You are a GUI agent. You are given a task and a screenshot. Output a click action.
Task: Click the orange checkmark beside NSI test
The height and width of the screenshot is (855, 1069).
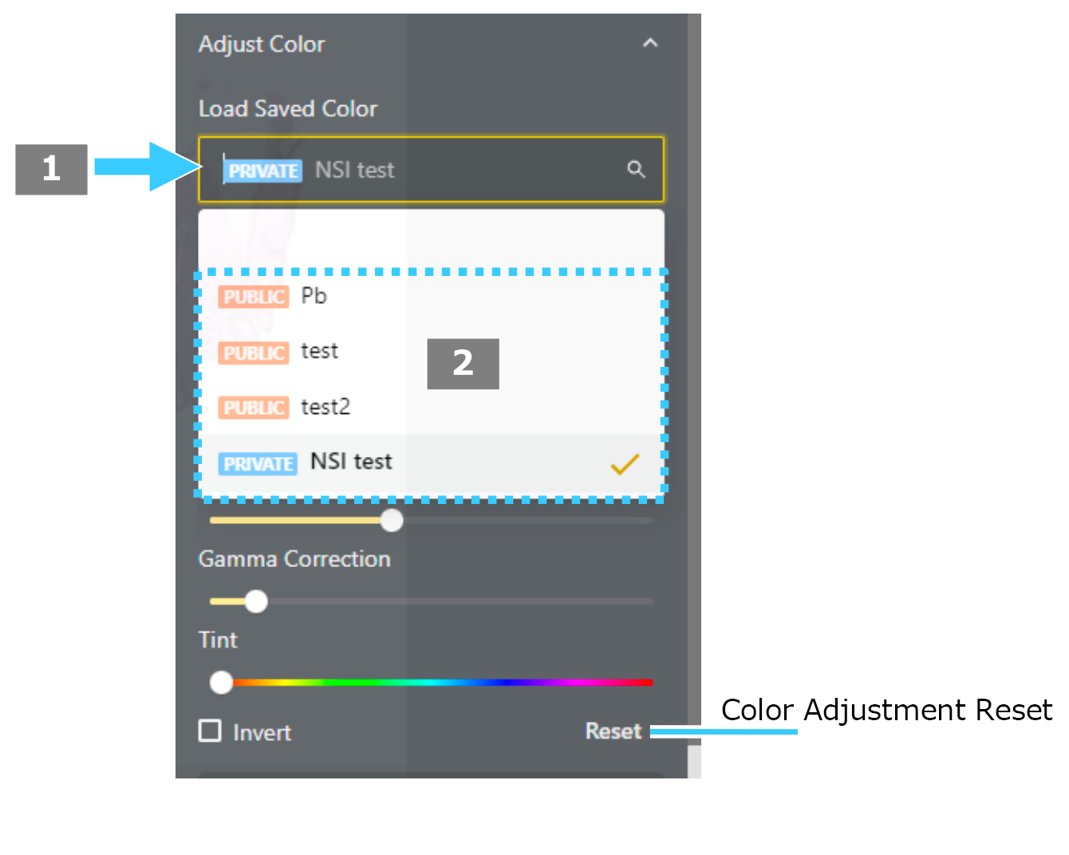tap(625, 463)
